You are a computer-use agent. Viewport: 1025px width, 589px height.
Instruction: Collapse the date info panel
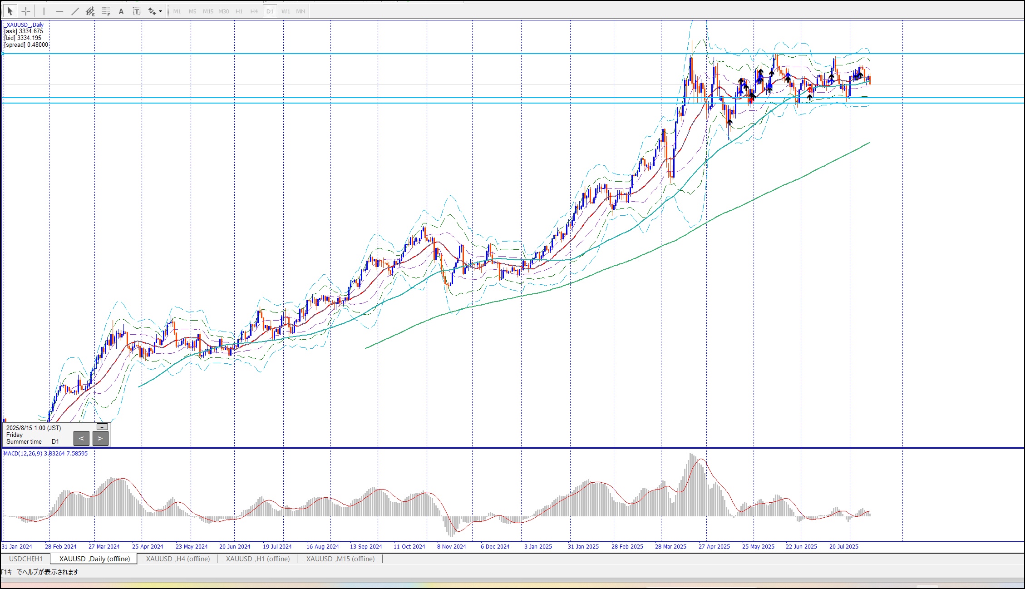click(103, 427)
